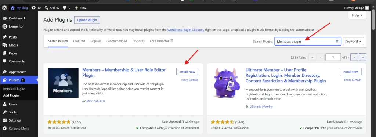Image resolution: width=376 pixels, height=137 pixels.
Task: Click the Members plugin thumbnail
Action: pos(63,83)
